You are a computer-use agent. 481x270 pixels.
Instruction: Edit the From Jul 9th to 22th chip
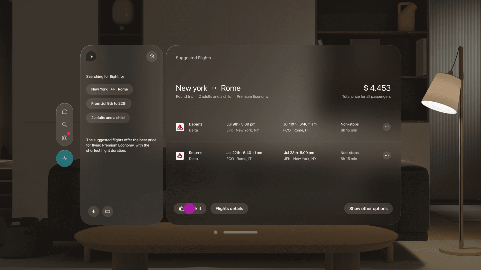109,103
